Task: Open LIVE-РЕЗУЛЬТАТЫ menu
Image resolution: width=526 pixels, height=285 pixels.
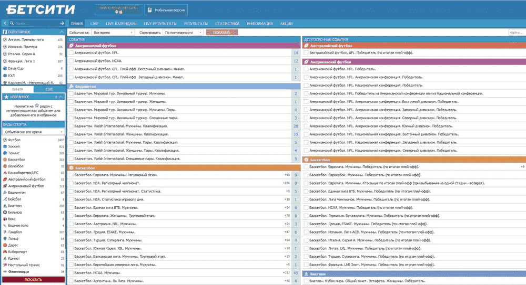Action: click(x=160, y=24)
